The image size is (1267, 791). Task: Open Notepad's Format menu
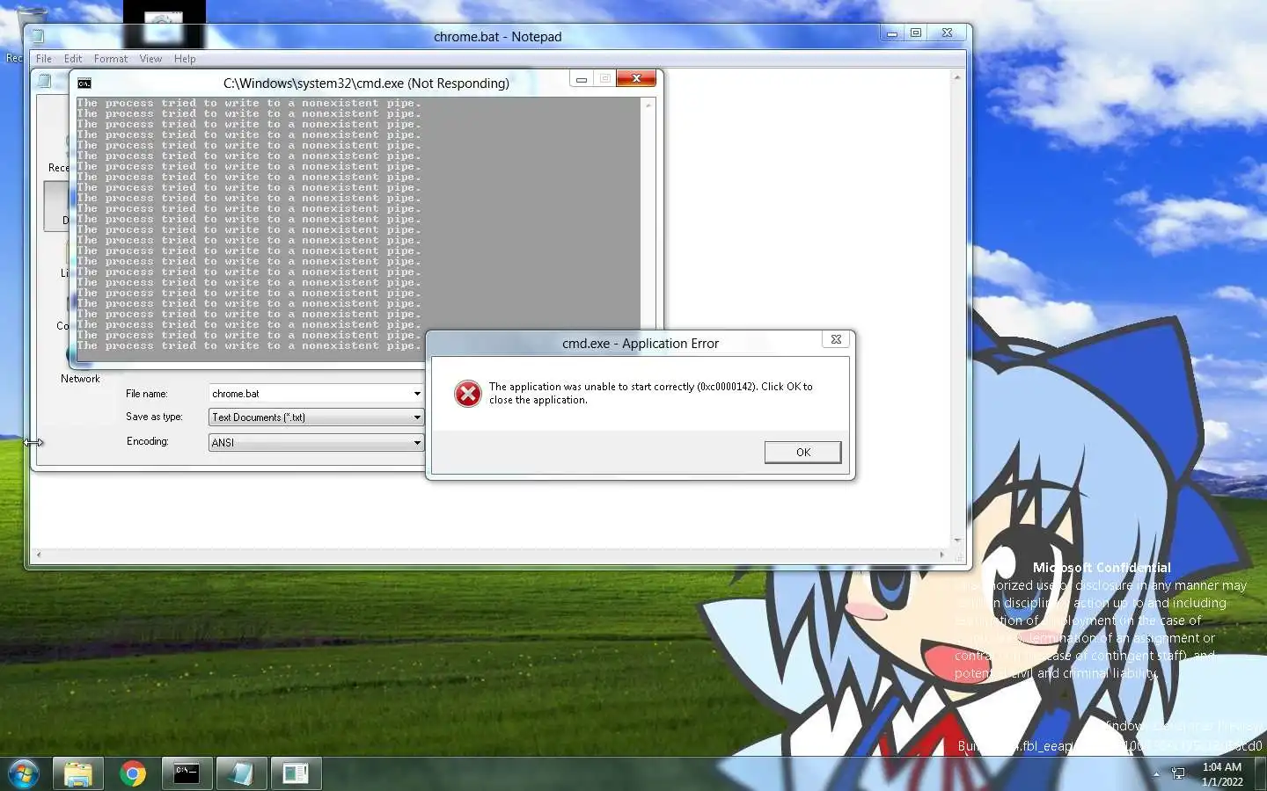coord(111,59)
